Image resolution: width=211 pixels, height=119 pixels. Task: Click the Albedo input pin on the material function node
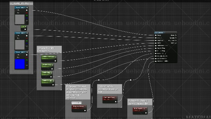click(156, 35)
